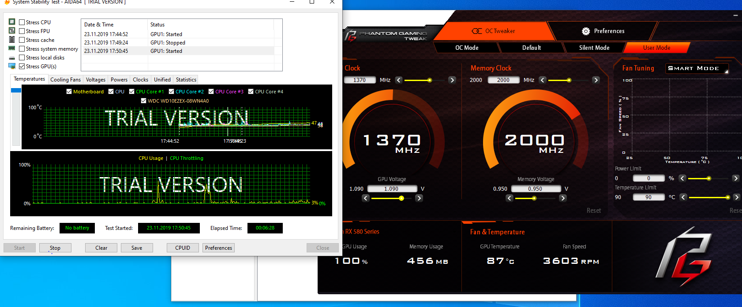Reset the clock and voltage settings
The width and height of the screenshot is (742, 307).
click(594, 211)
